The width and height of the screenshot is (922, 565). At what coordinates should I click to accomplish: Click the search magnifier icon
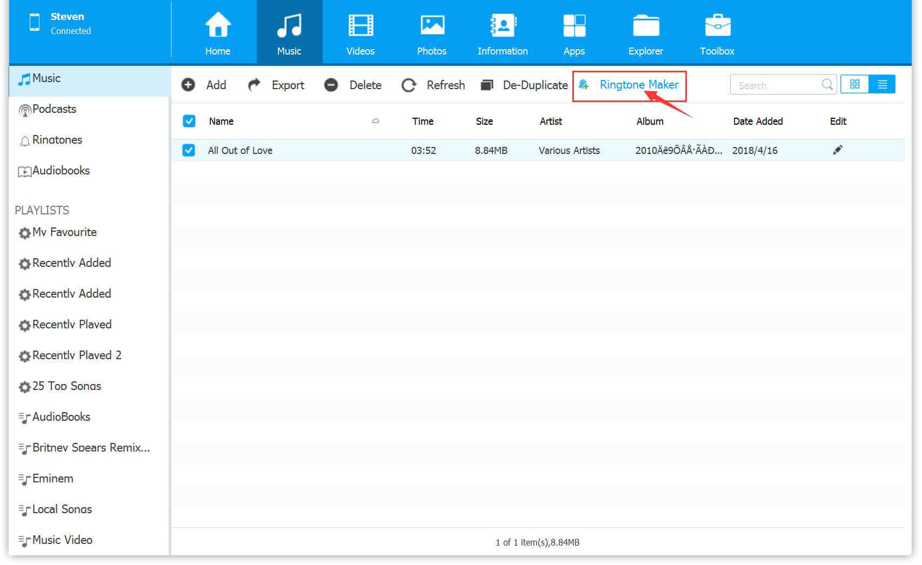[x=827, y=85]
